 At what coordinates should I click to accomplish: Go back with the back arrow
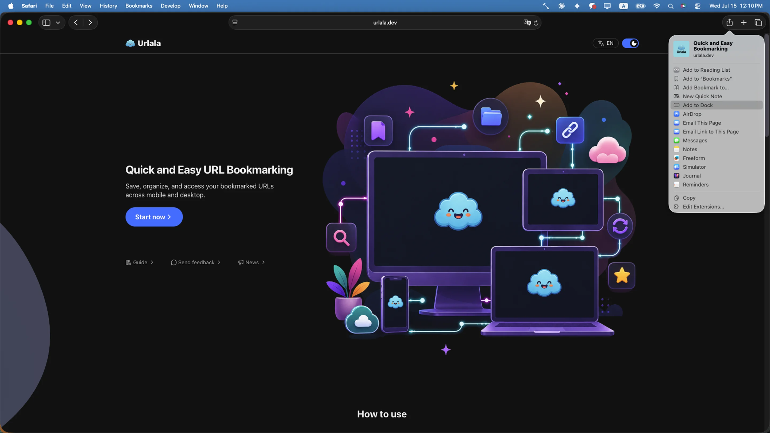click(x=76, y=22)
